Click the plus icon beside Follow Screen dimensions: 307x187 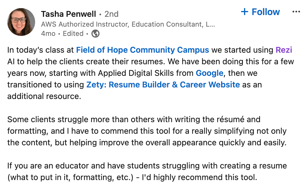point(245,12)
